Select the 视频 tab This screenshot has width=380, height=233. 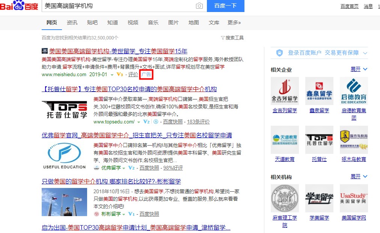coord(133,23)
